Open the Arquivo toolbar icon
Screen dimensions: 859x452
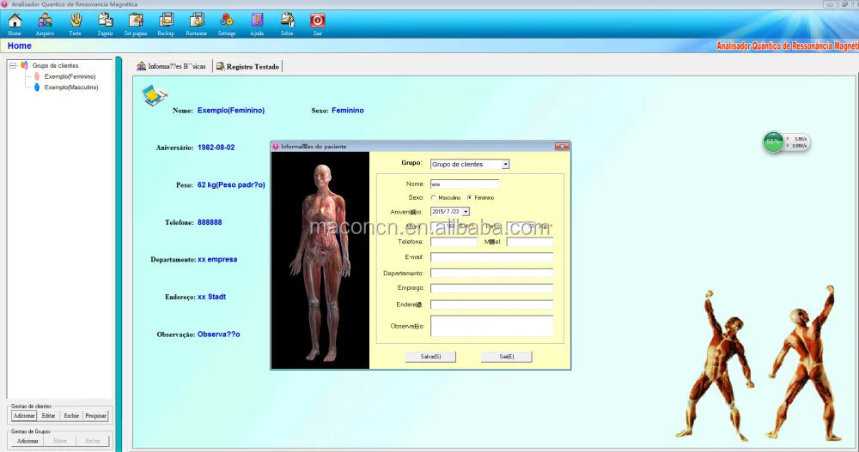(45, 21)
